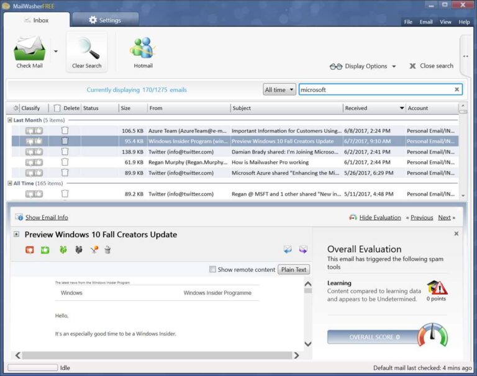Click the Show Email Info link
477x376 pixels.
pos(47,217)
